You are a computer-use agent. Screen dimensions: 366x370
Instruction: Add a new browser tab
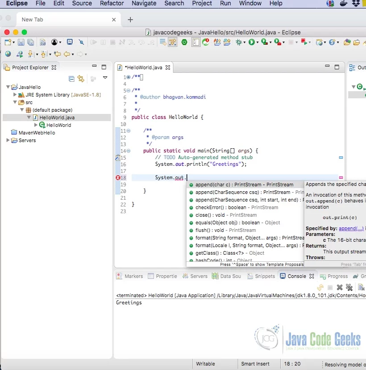[x=130, y=20]
